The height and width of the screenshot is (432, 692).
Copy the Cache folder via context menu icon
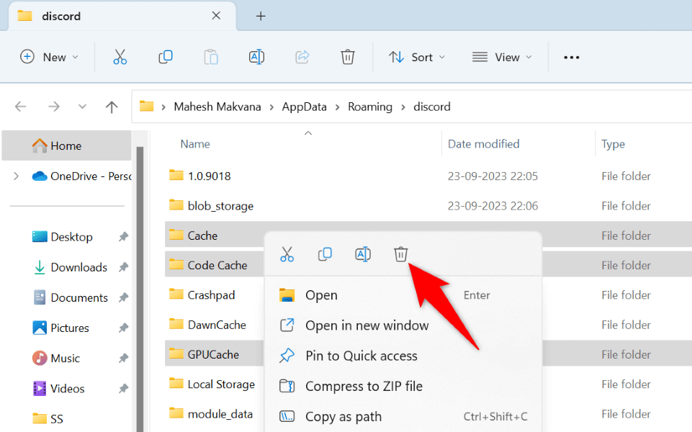point(325,254)
